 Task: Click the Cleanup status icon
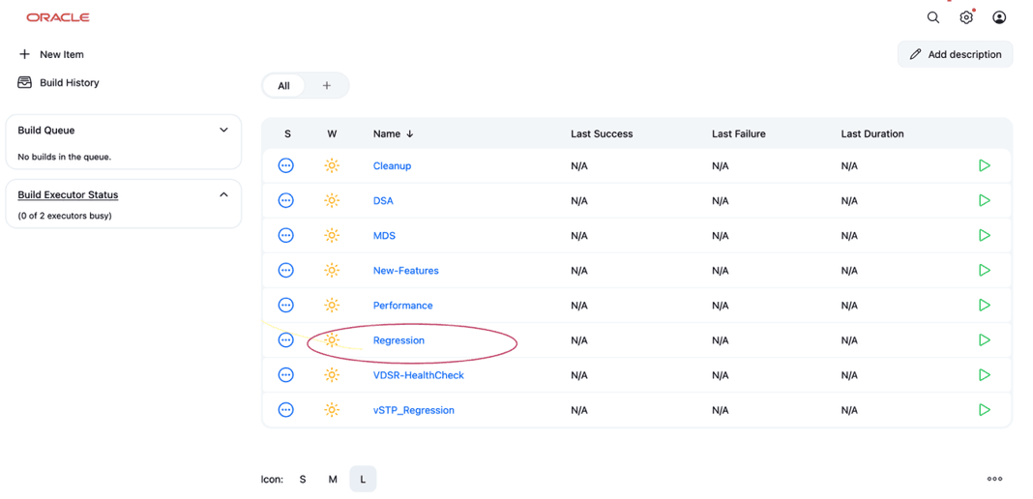(286, 166)
